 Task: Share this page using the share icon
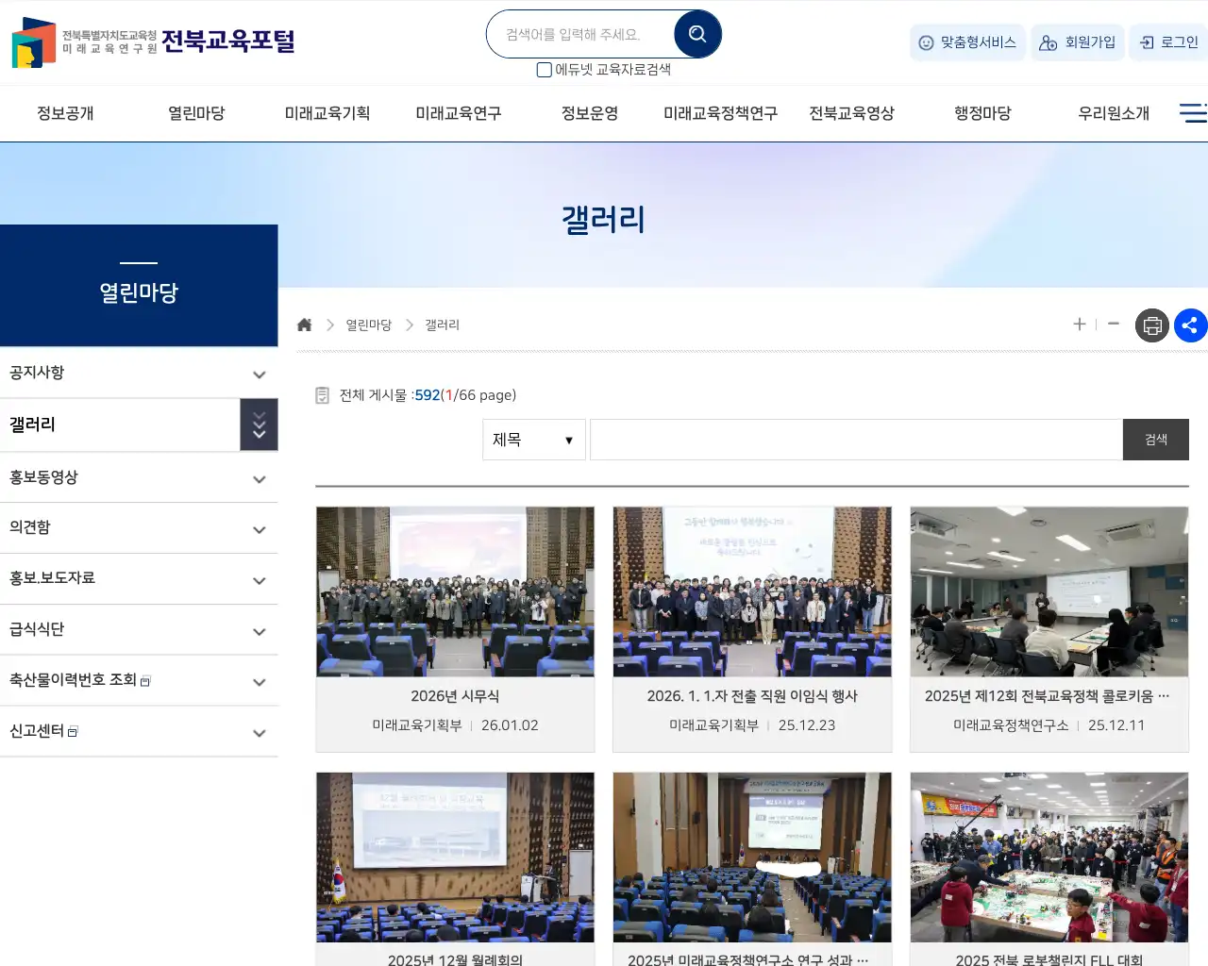(1190, 325)
